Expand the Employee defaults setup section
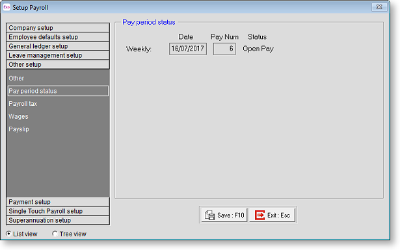400x250 pixels. (58, 37)
